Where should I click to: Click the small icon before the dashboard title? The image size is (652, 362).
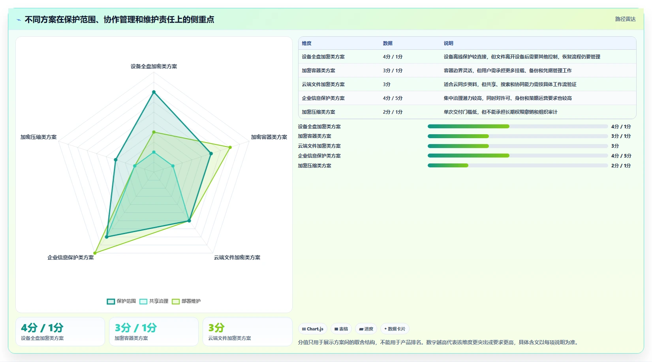click(x=19, y=20)
